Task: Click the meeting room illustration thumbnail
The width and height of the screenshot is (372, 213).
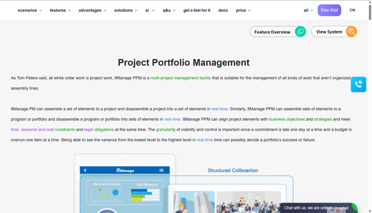Action: [x=249, y=202]
